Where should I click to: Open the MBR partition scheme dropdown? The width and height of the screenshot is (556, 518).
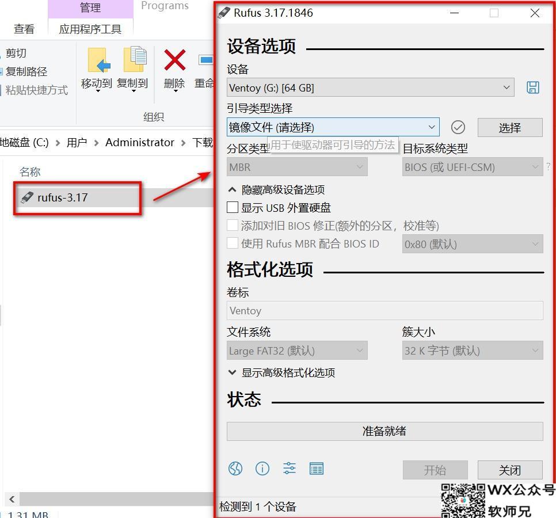coord(297,167)
